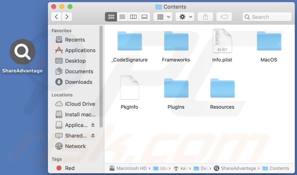Image resolution: width=297 pixels, height=175 pixels.
Task: Click the _CodeSignature folder name label
Action: click(x=129, y=60)
